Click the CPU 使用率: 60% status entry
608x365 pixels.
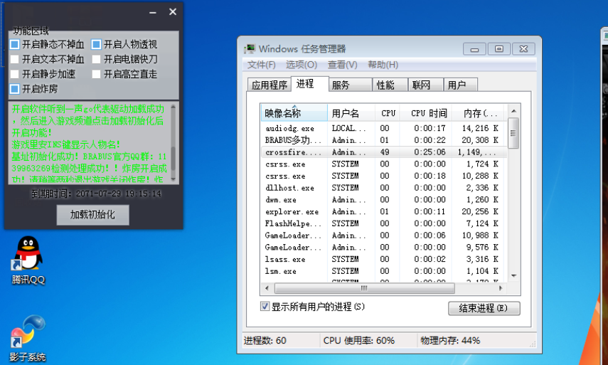[x=358, y=341]
